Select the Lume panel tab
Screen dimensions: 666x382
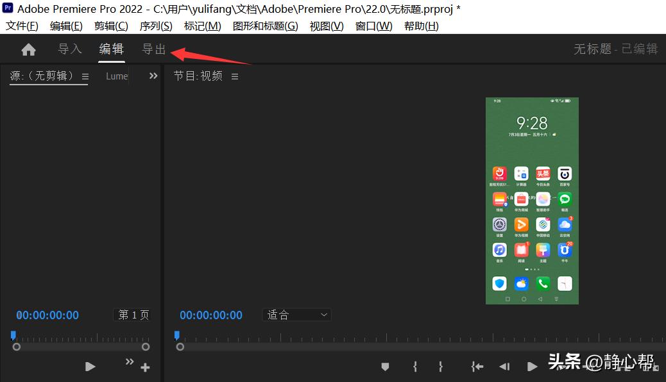click(117, 76)
